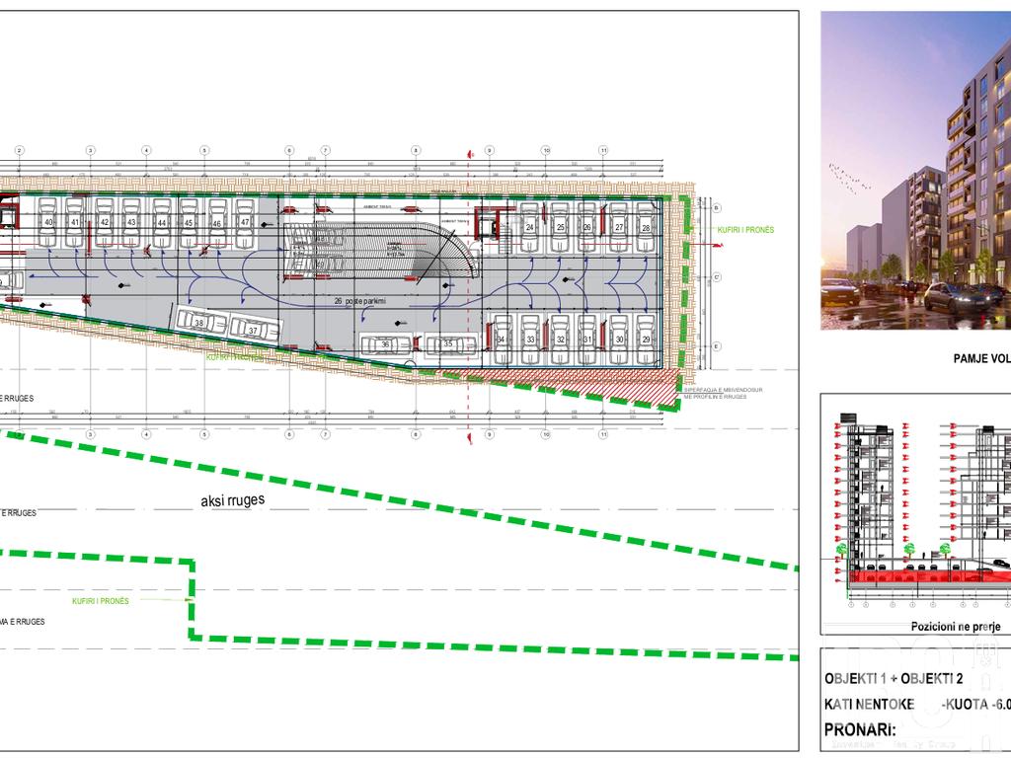
Task: Select the "aksi rruges" road axis label
Action: [x=233, y=500]
